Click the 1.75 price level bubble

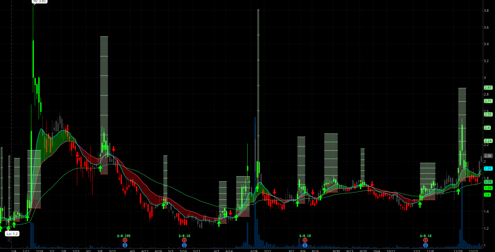(488, 182)
